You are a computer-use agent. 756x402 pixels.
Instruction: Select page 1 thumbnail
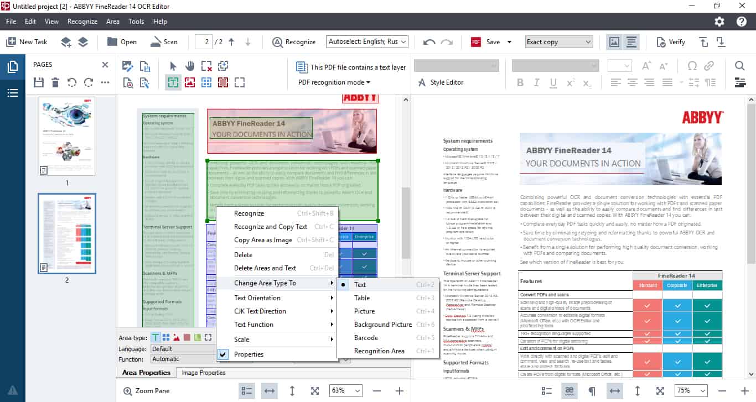click(67, 137)
